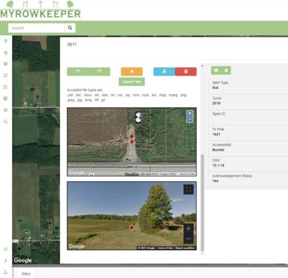Click the Span ID field label
Image resolution: width=288 pixels, height=278 pixels.
219,114
